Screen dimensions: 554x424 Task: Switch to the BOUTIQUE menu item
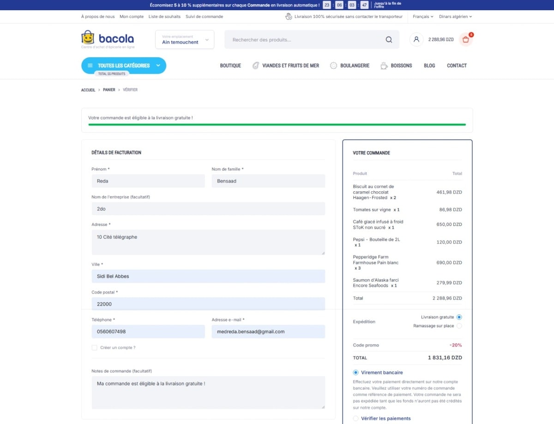(230, 65)
